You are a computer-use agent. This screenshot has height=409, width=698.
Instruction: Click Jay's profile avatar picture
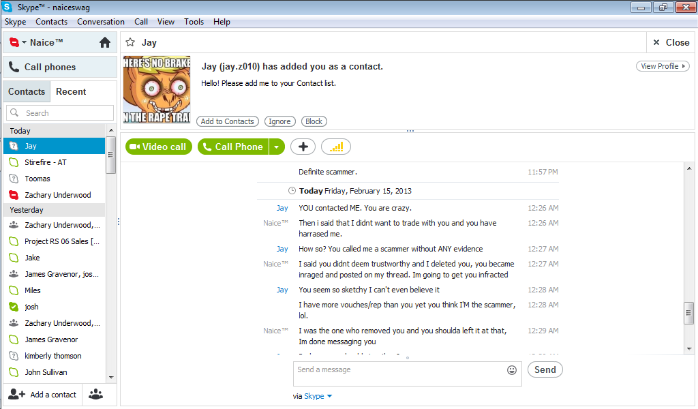pyautogui.click(x=157, y=89)
